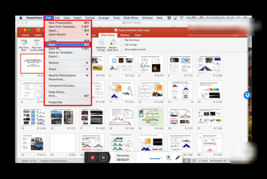Open the View menu in menu bar

pos(67,18)
